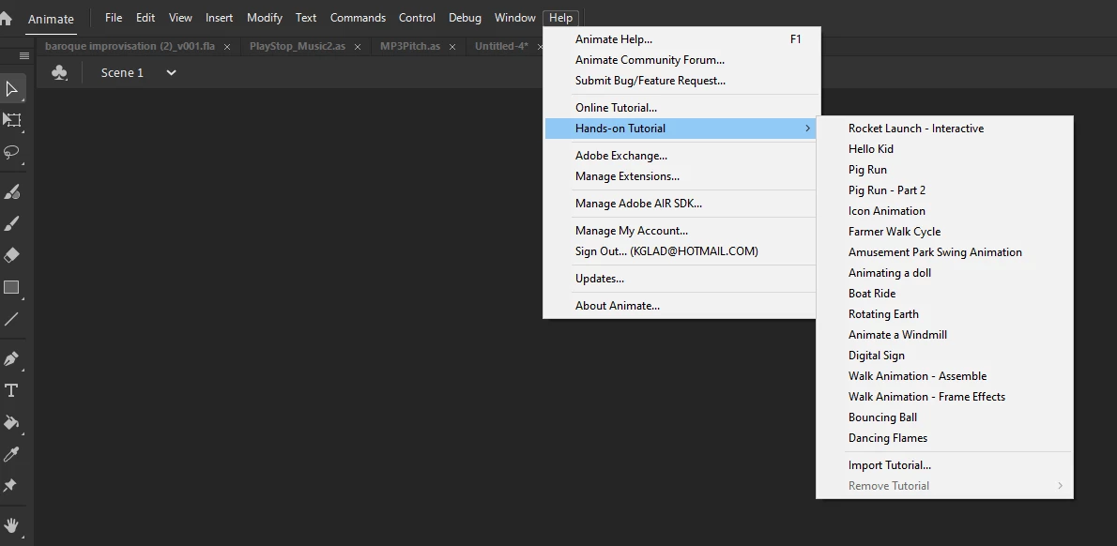This screenshot has height=546, width=1117.
Task: Close the Help menu in menu bar
Action: (560, 18)
